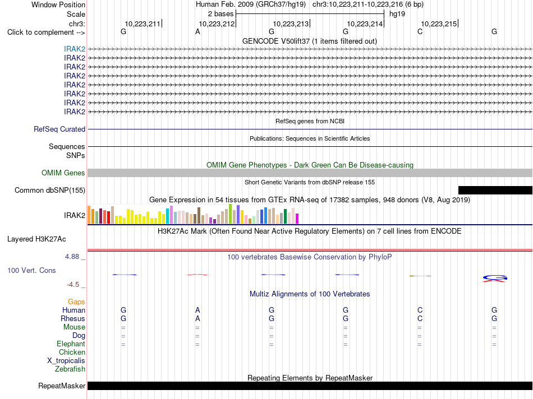533x399 pixels.
Task: Click the -4.5 lower PhyloP scale value
Action: [73, 285]
